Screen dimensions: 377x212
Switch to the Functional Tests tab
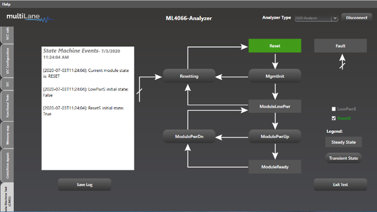coord(7,105)
